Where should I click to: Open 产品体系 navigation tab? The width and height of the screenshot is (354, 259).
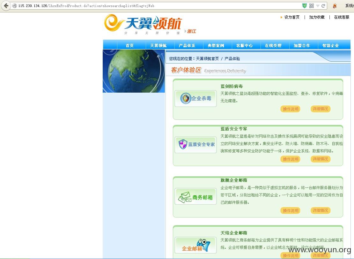[187, 45]
